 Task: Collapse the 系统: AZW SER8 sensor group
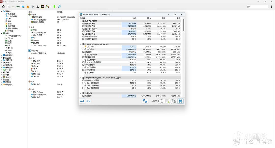pos(81,21)
